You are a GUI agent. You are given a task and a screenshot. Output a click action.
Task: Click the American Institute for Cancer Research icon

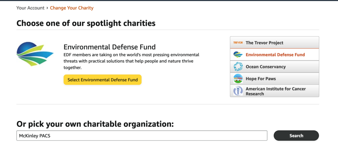coord(238,91)
